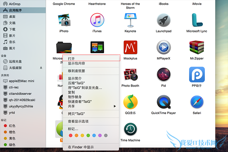The image size is (228, 152).
Task: Open yrtd shared computer
Action: coord(23,113)
